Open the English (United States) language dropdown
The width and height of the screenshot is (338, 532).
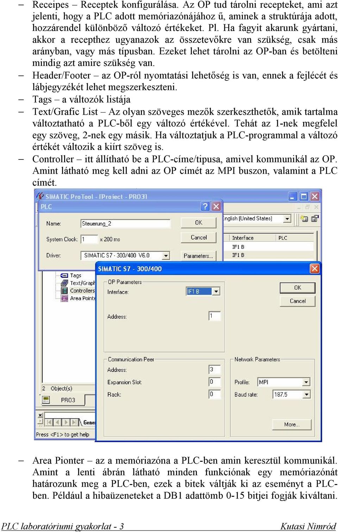pyautogui.click(x=287, y=219)
